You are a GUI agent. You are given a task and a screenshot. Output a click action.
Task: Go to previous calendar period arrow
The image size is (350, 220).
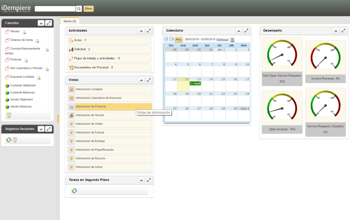pos(166,39)
